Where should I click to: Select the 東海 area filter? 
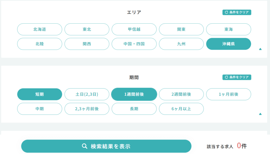click(x=229, y=29)
